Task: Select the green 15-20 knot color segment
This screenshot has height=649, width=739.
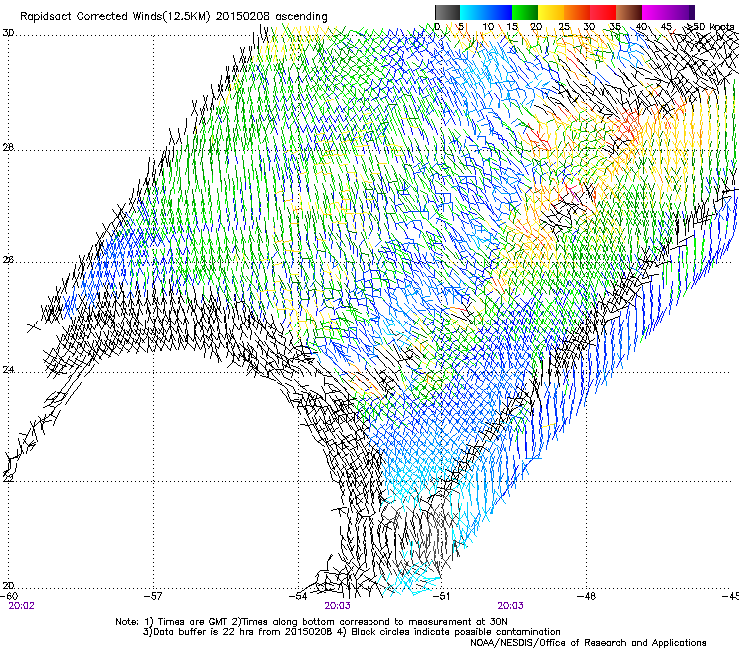Action: (x=525, y=12)
